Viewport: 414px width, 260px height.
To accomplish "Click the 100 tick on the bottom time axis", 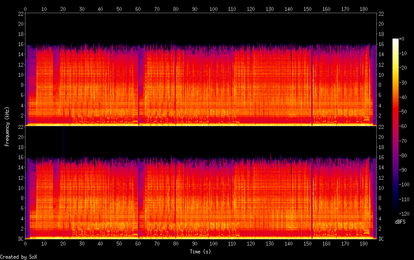I will click(213, 244).
